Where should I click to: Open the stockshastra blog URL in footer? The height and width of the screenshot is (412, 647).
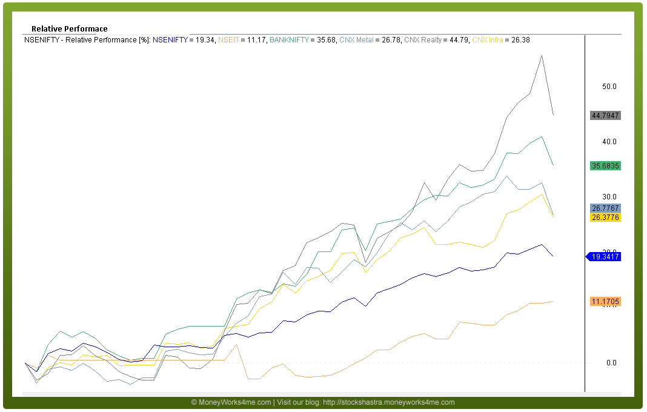tap(388, 402)
